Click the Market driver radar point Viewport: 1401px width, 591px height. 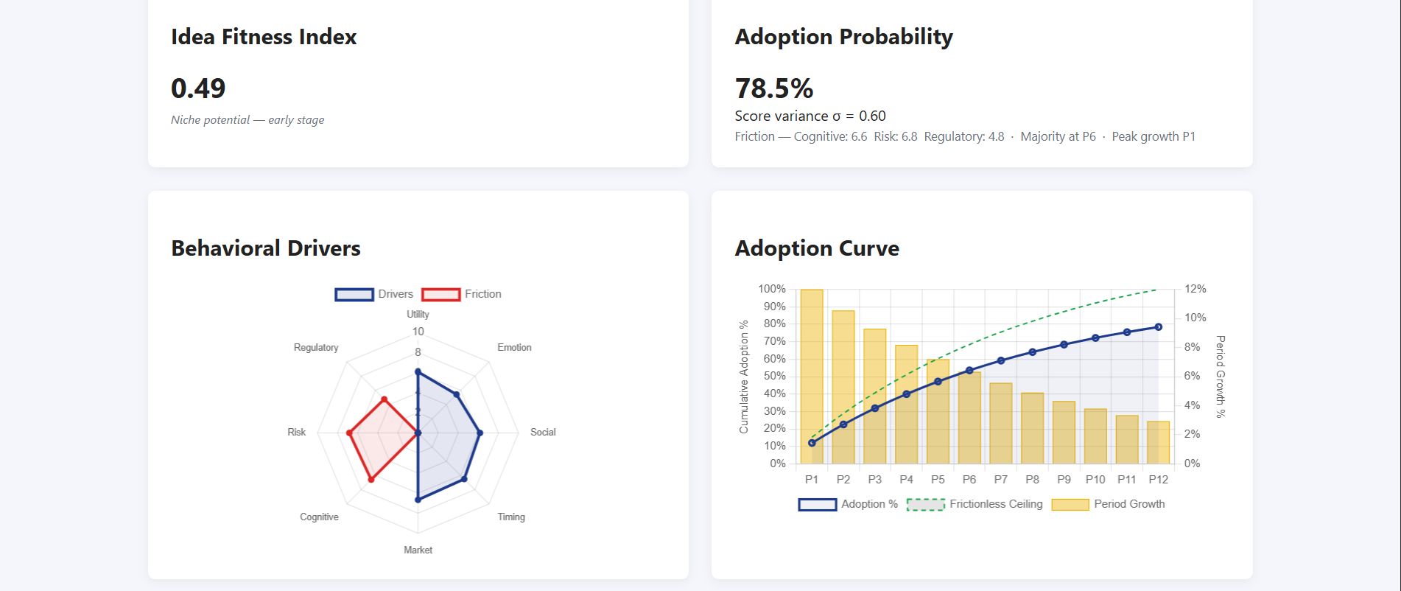pyautogui.click(x=418, y=500)
